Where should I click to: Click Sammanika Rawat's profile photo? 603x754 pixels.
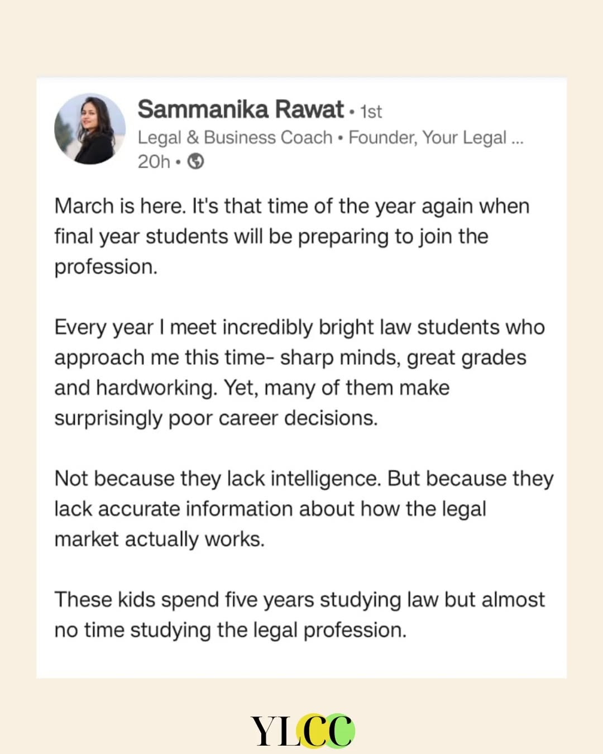(x=90, y=129)
